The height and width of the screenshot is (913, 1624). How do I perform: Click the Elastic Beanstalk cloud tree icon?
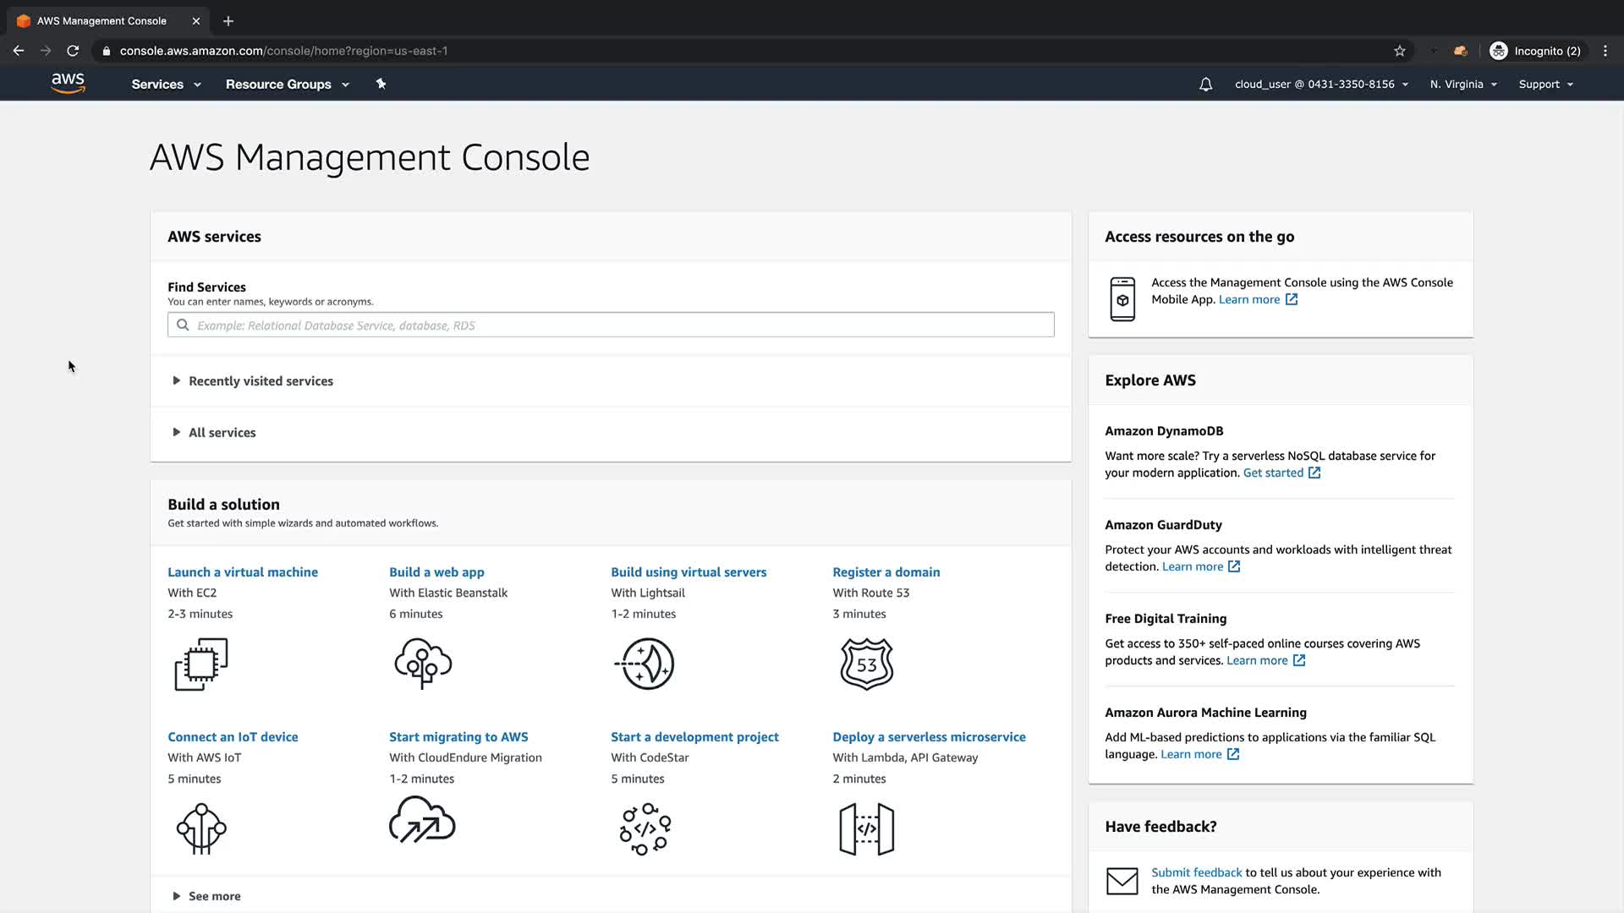(423, 664)
